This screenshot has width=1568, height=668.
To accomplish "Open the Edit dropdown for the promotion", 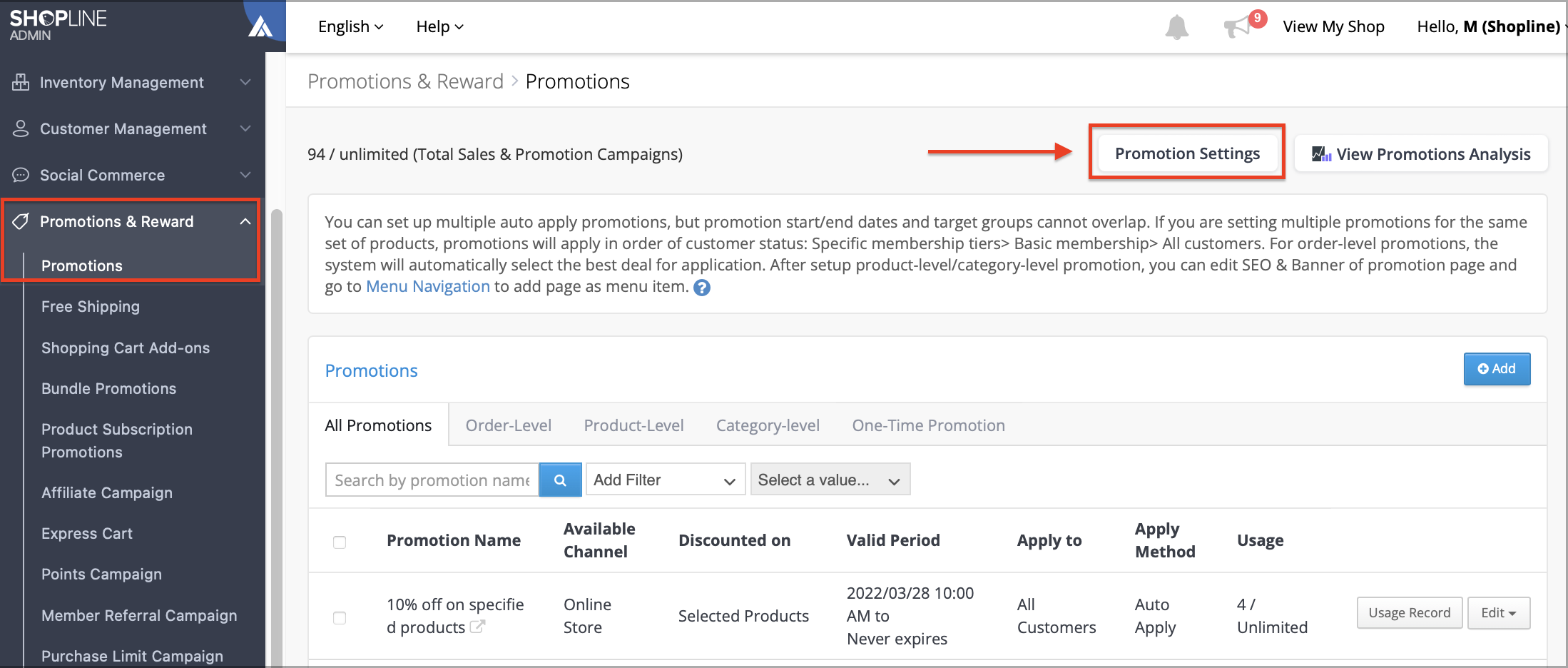I will click(1498, 613).
